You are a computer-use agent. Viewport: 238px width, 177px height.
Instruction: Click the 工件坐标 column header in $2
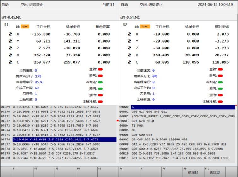pyautogui.click(x=162, y=27)
